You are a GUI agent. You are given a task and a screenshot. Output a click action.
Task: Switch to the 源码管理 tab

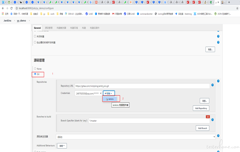point(49,28)
